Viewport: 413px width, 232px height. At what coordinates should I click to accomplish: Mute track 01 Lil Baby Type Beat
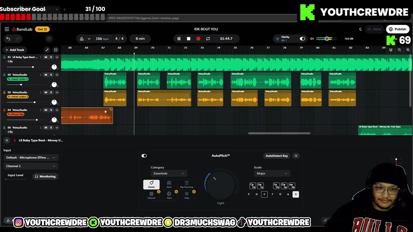45,57
